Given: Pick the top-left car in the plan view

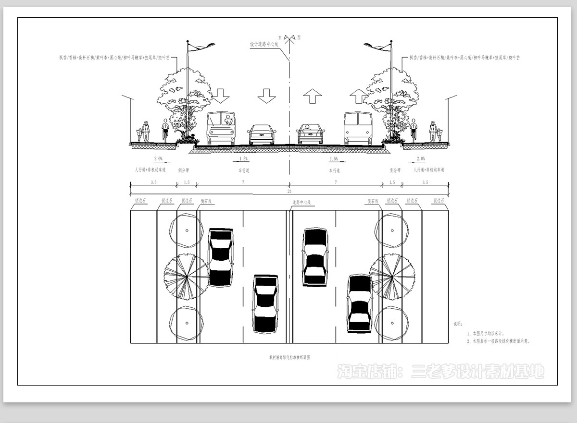Looking at the screenshot, I should [x=221, y=258].
